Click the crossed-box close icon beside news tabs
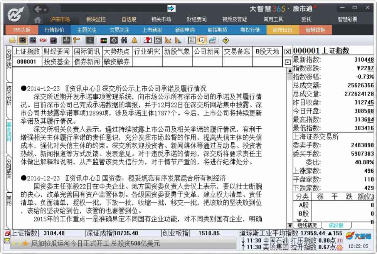377x254 pixels. 287,52
